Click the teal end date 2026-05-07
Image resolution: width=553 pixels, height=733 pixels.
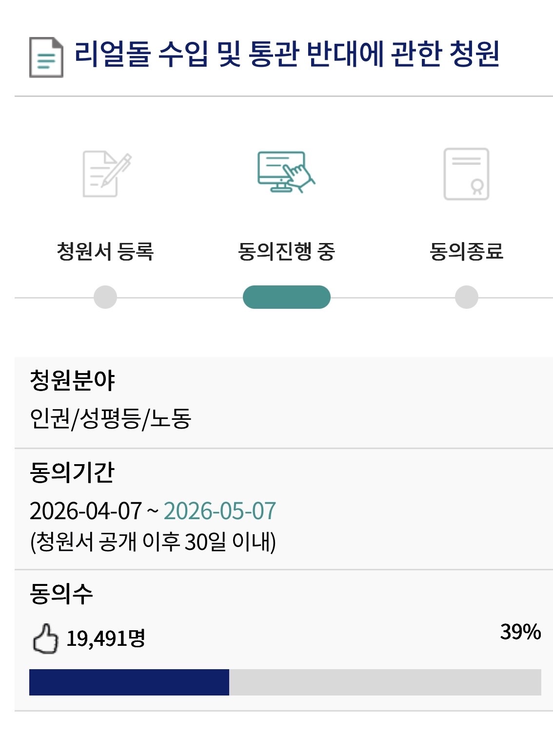tap(220, 511)
